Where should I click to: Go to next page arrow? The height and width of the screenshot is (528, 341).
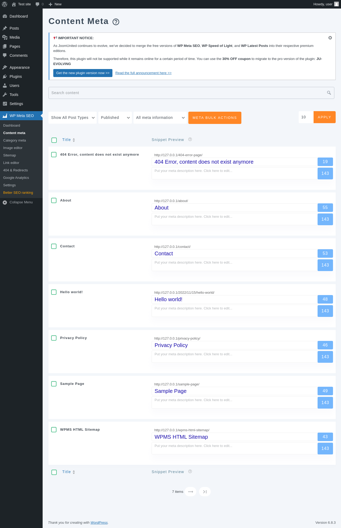tap(190, 492)
